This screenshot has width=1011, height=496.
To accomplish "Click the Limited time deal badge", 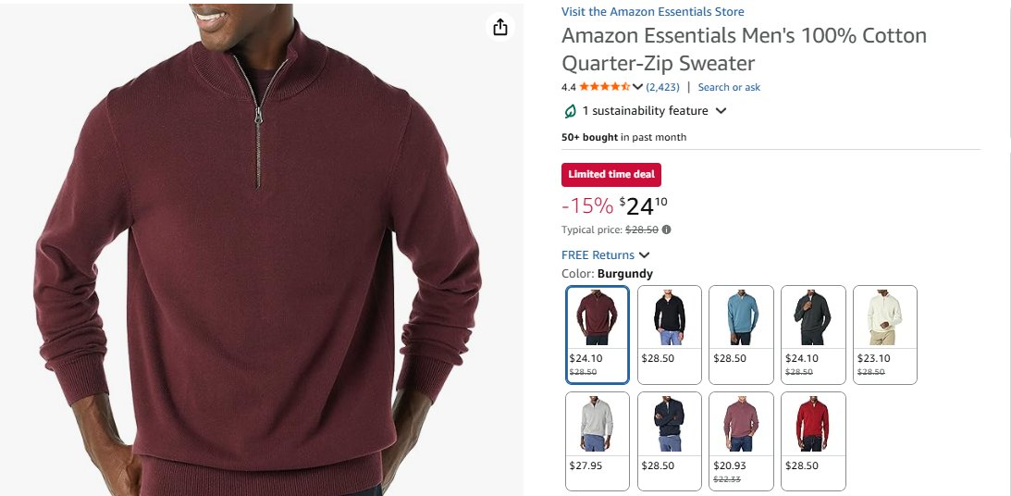I will click(x=610, y=175).
